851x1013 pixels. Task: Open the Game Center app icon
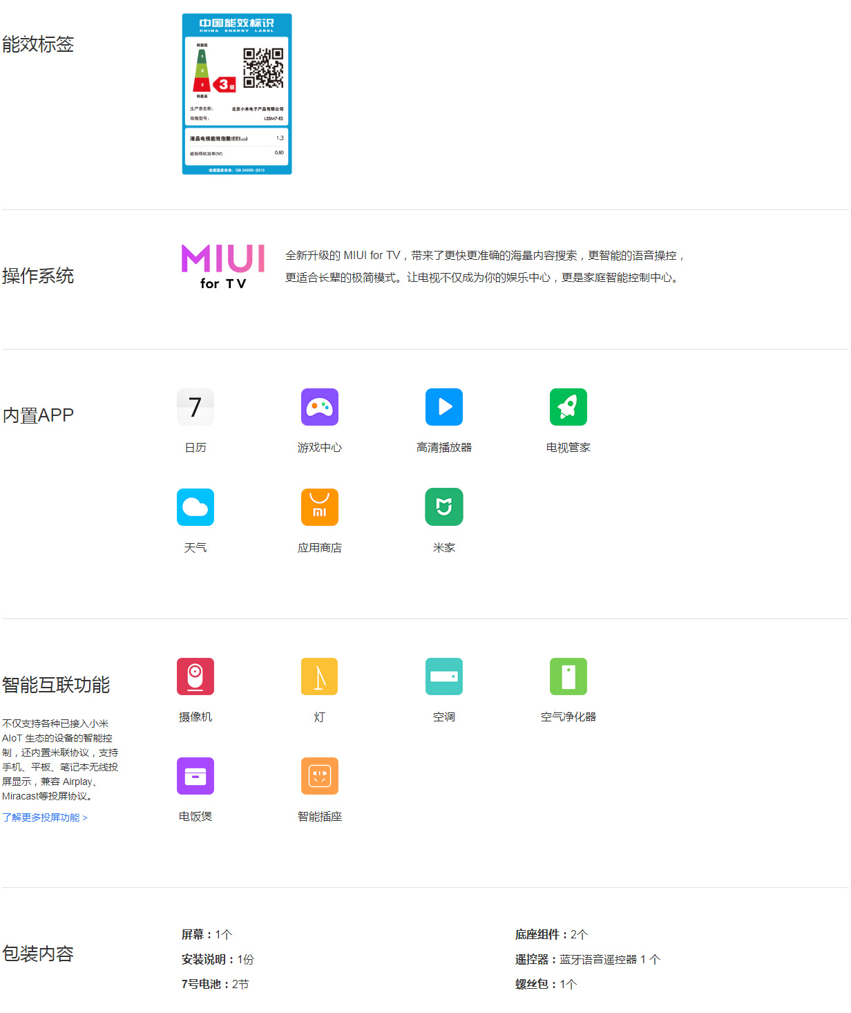319,407
